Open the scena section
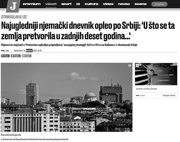The width and height of the screenshot is (180, 142). click(x=140, y=4)
